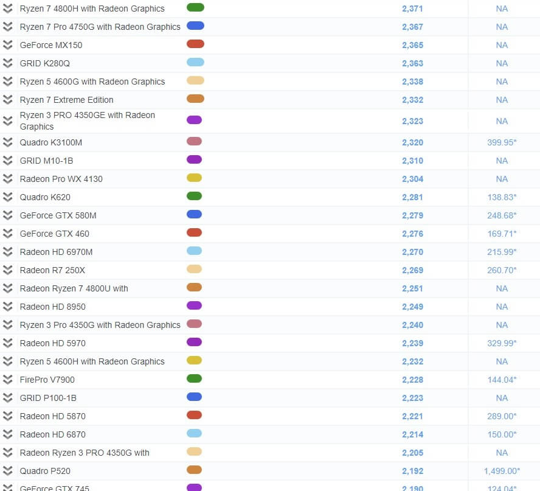This screenshot has width=540, height=491.
Task: Click purple swatch beside Ryzen 3 PRO 4350GE
Action: coord(194,120)
